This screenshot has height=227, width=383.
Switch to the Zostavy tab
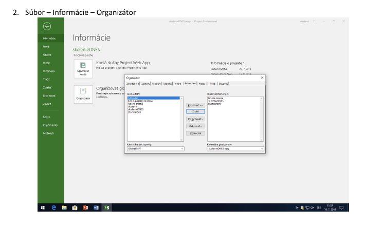tap(145, 84)
